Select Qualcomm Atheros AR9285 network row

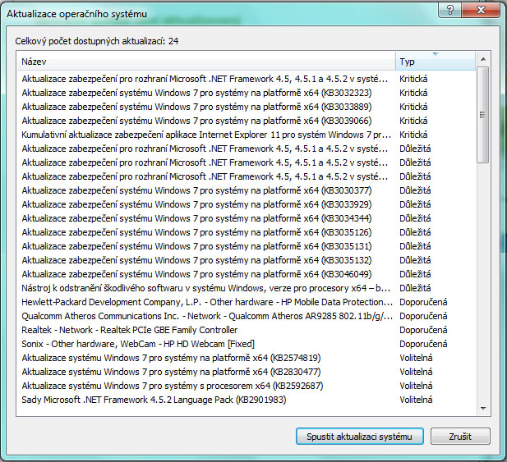247,316
